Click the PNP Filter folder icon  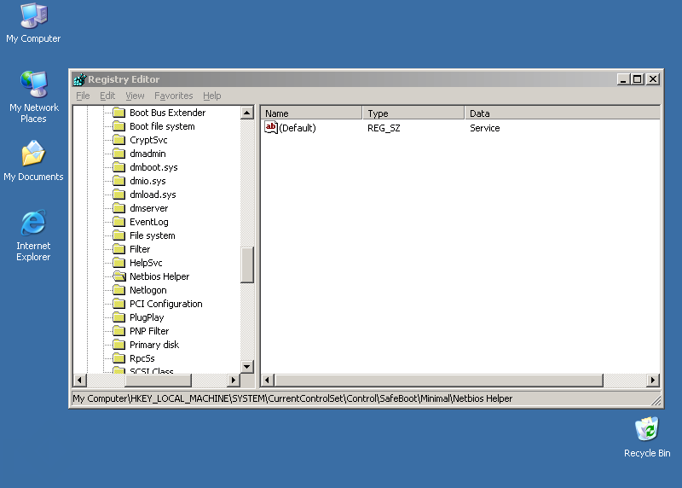point(118,331)
